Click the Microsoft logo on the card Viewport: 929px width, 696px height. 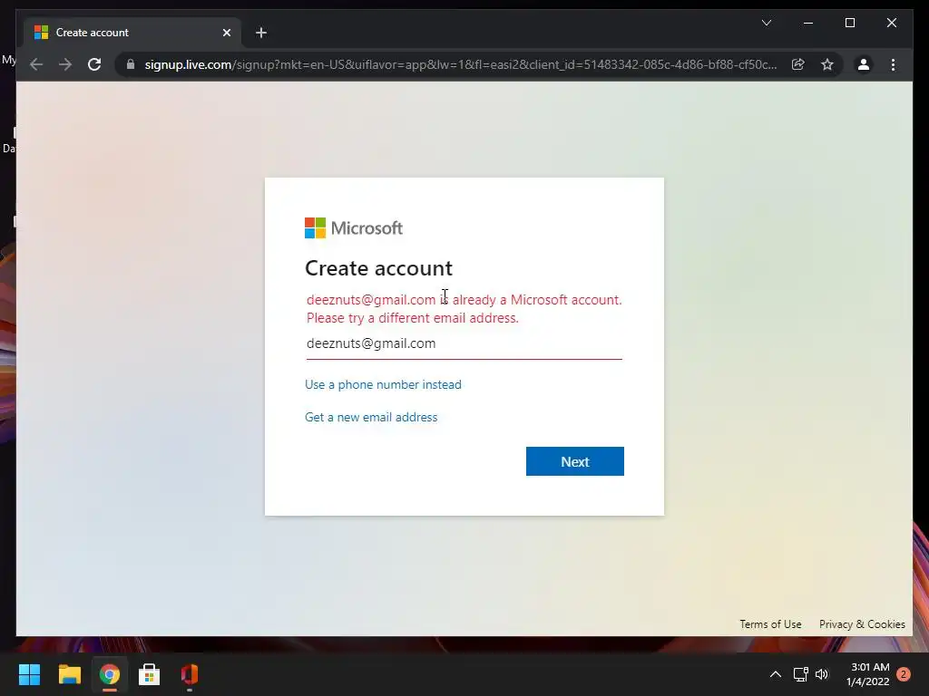354,227
